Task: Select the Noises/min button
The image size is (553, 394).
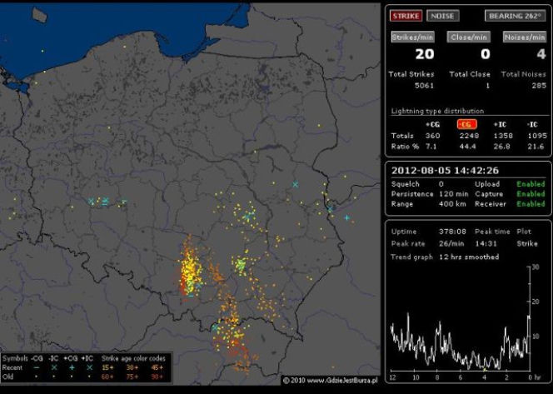Action: pyautogui.click(x=525, y=37)
